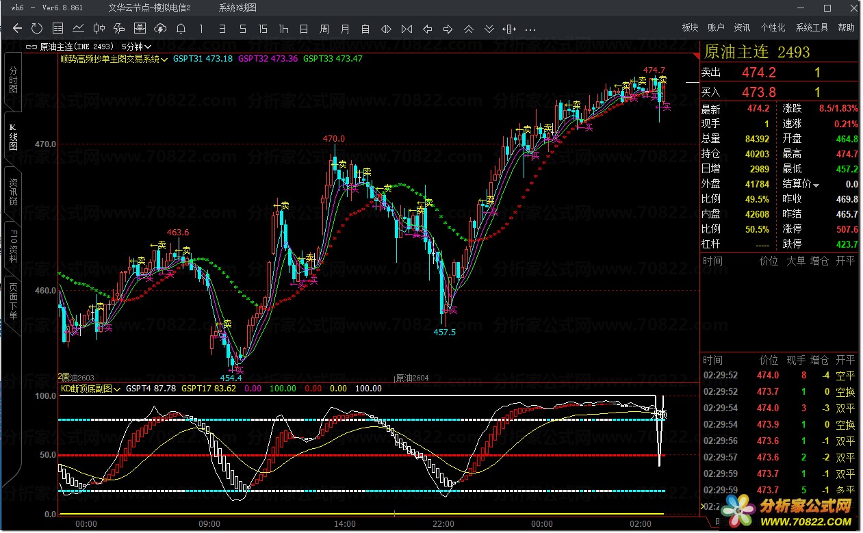Click the back arrow in the toolbar
The width and height of the screenshot is (863, 533).
(x=18, y=28)
